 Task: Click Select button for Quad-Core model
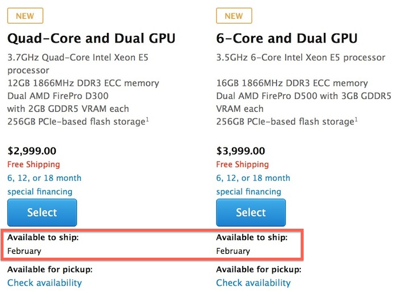(x=42, y=213)
